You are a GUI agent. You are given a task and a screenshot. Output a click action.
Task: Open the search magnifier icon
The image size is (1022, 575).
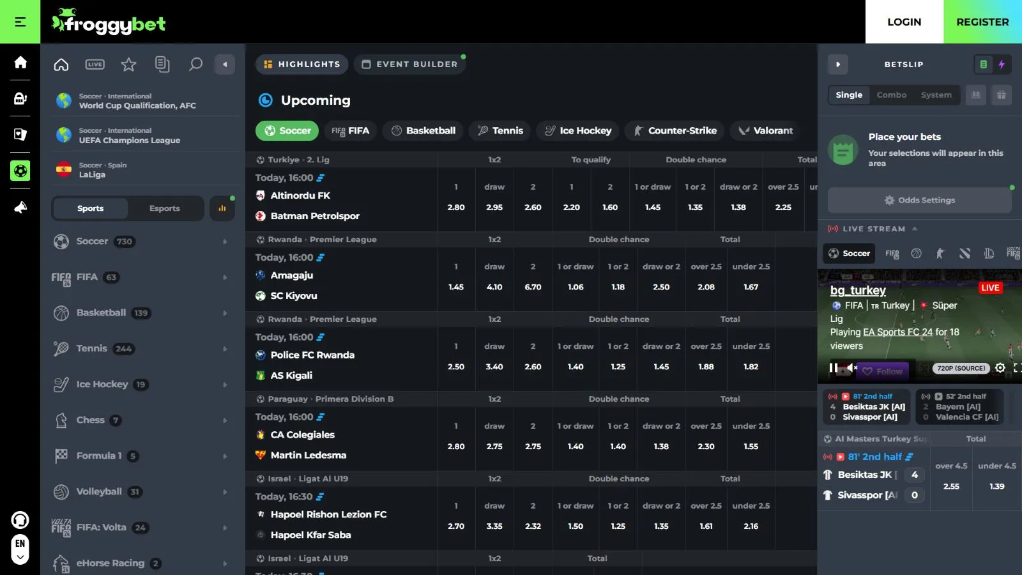(x=195, y=65)
